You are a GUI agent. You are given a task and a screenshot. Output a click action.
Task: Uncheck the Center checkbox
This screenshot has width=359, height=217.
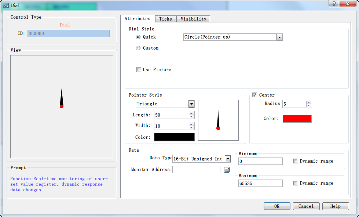point(255,95)
